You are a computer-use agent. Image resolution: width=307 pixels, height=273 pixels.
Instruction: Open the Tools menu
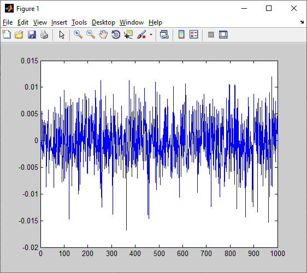pyautogui.click(x=79, y=22)
